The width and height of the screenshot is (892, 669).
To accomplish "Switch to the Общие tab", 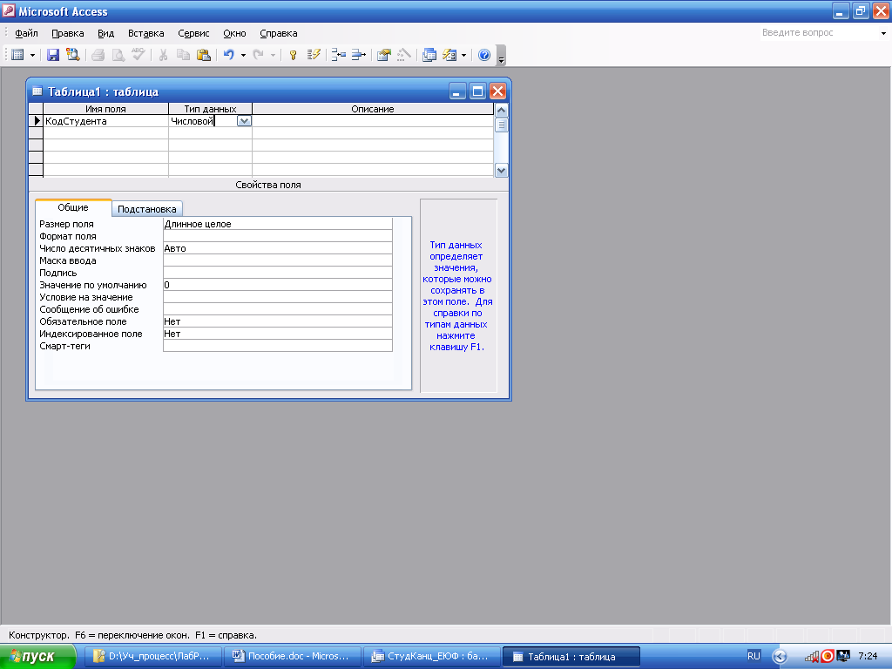I will 73,207.
